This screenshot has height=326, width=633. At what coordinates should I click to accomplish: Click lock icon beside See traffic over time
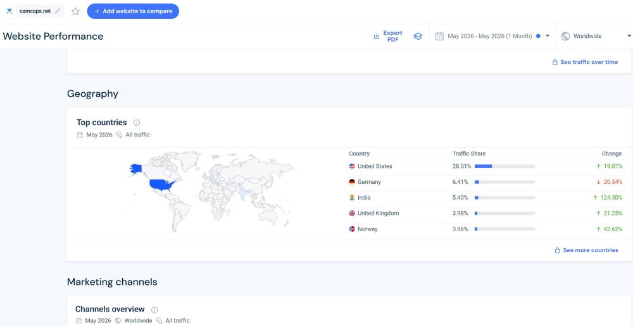click(555, 62)
